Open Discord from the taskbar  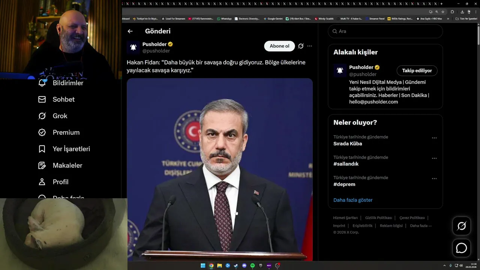[x=244, y=265]
